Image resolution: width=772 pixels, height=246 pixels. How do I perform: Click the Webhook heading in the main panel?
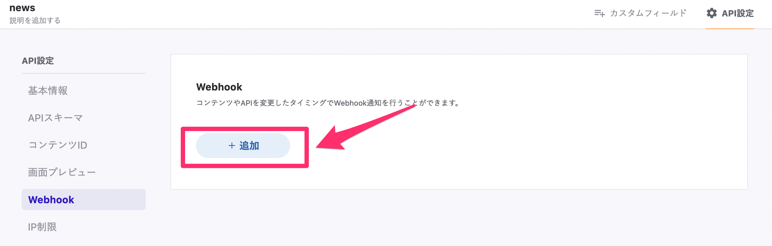(219, 87)
